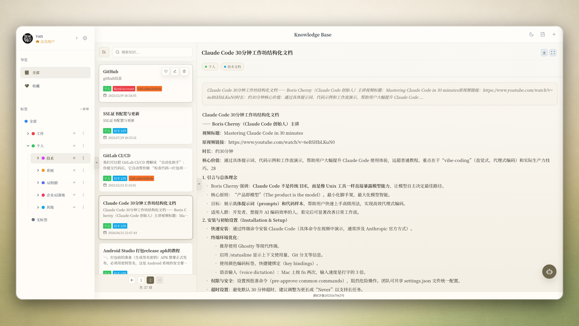
Task: Open the new document icon in header
Action: click(x=543, y=34)
